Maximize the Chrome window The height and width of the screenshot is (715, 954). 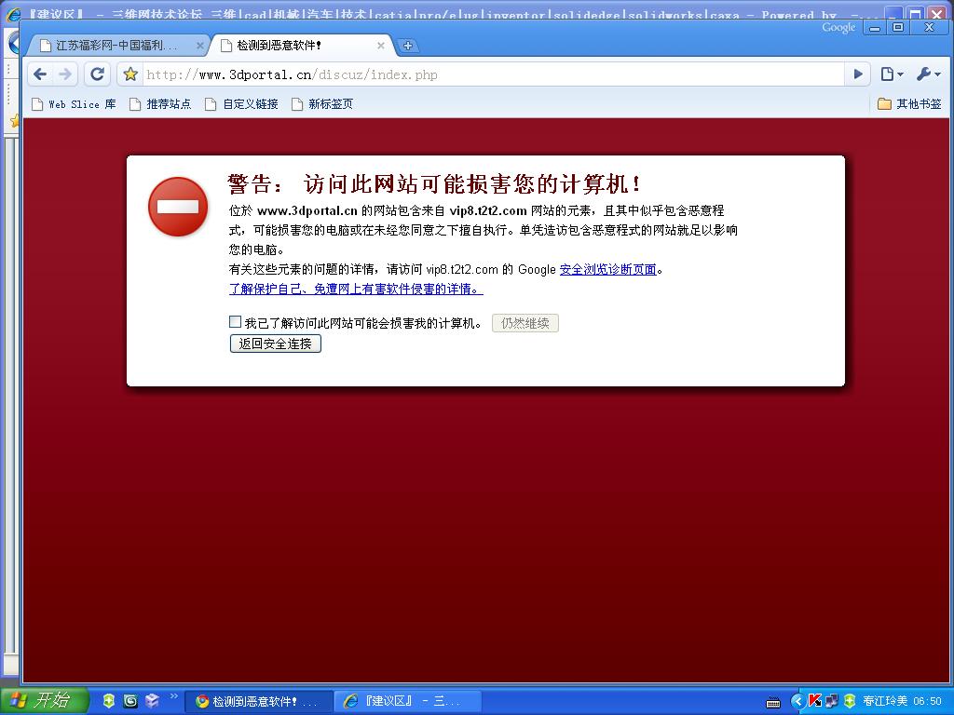[897, 27]
